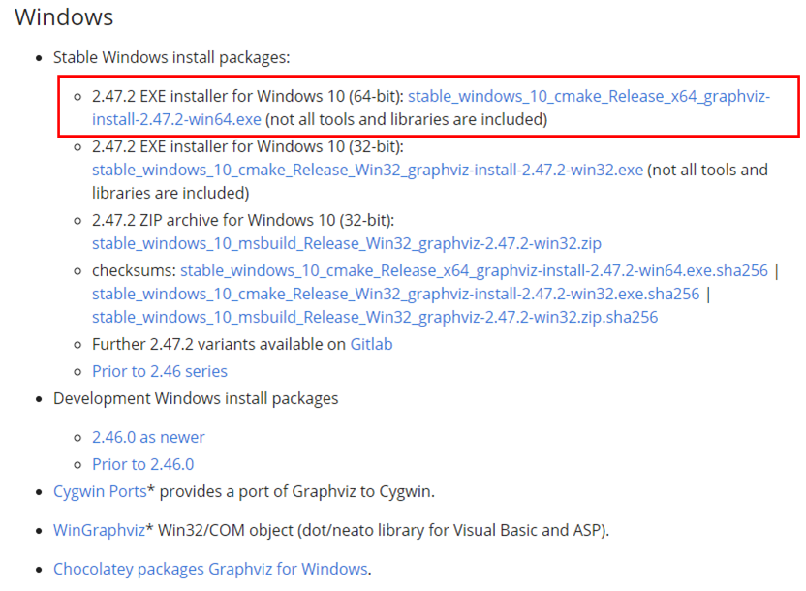This screenshot has height=591, width=806.
Task: Open the win64.exe.sha256 checksum link
Action: pyautogui.click(x=474, y=270)
